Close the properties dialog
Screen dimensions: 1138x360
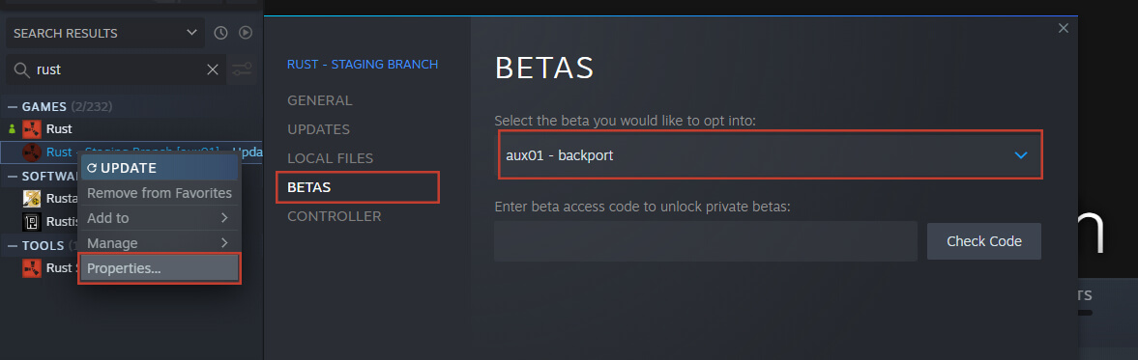[1064, 28]
